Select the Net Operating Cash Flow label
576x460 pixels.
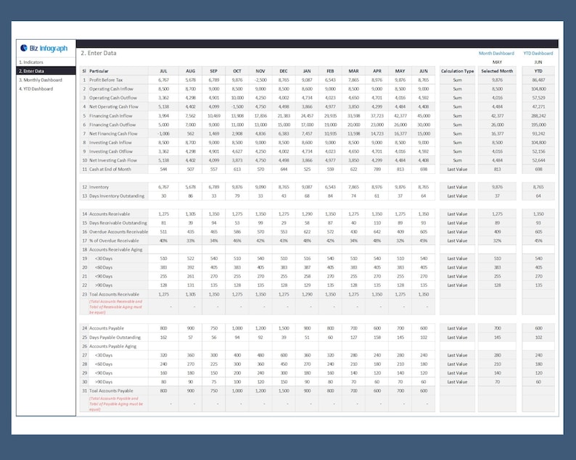tap(114, 106)
